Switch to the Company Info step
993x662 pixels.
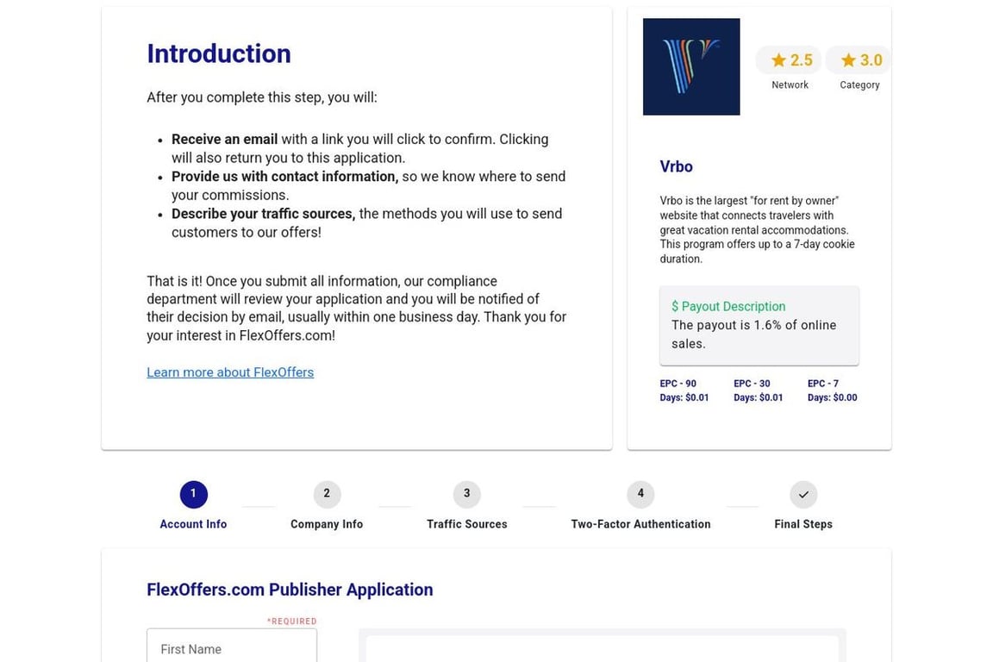tap(327, 523)
